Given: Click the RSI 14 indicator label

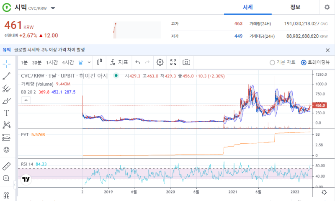Looking at the screenshot, I should 27,164.
